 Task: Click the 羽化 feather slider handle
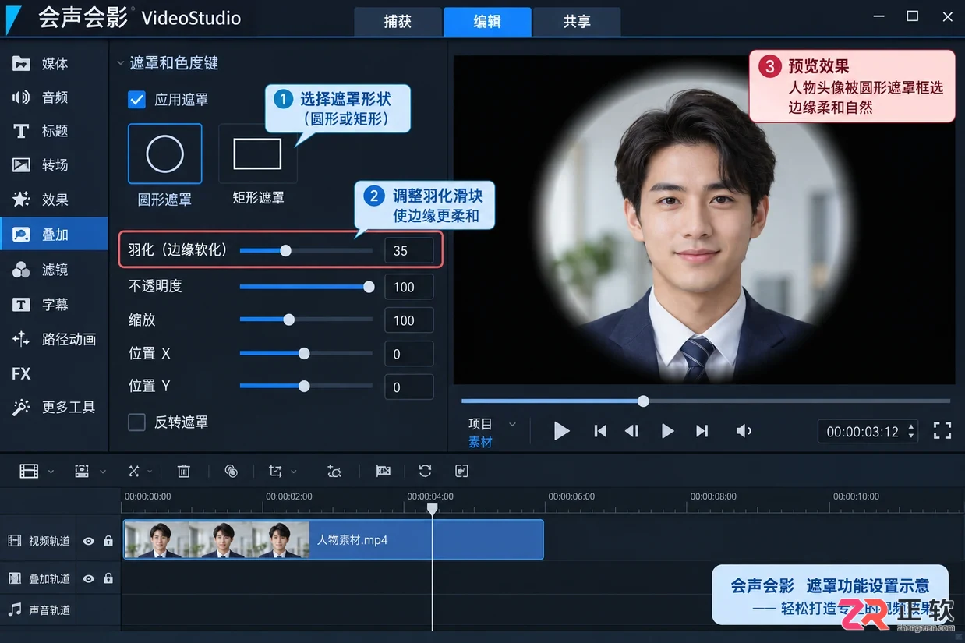pos(285,250)
